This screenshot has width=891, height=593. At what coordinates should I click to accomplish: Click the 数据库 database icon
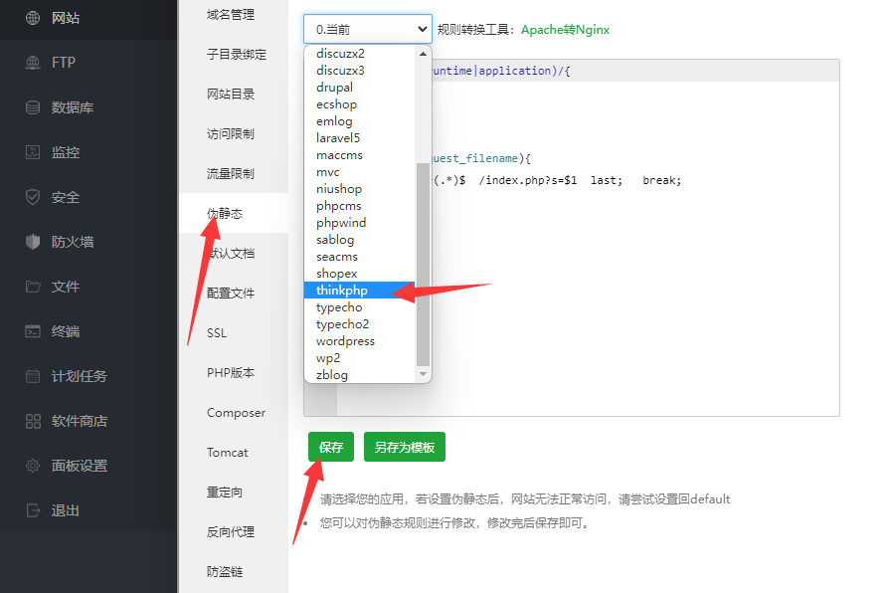point(33,107)
